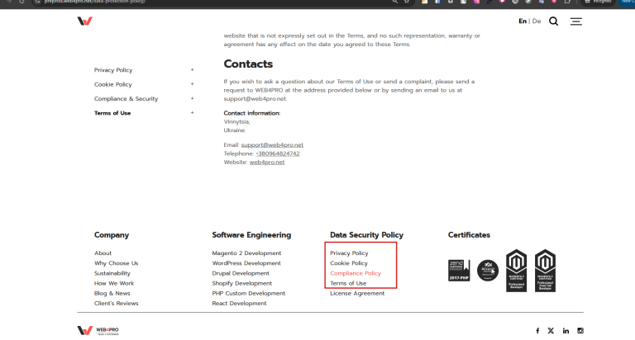Open Client's Reviews footer link

pos(117,303)
